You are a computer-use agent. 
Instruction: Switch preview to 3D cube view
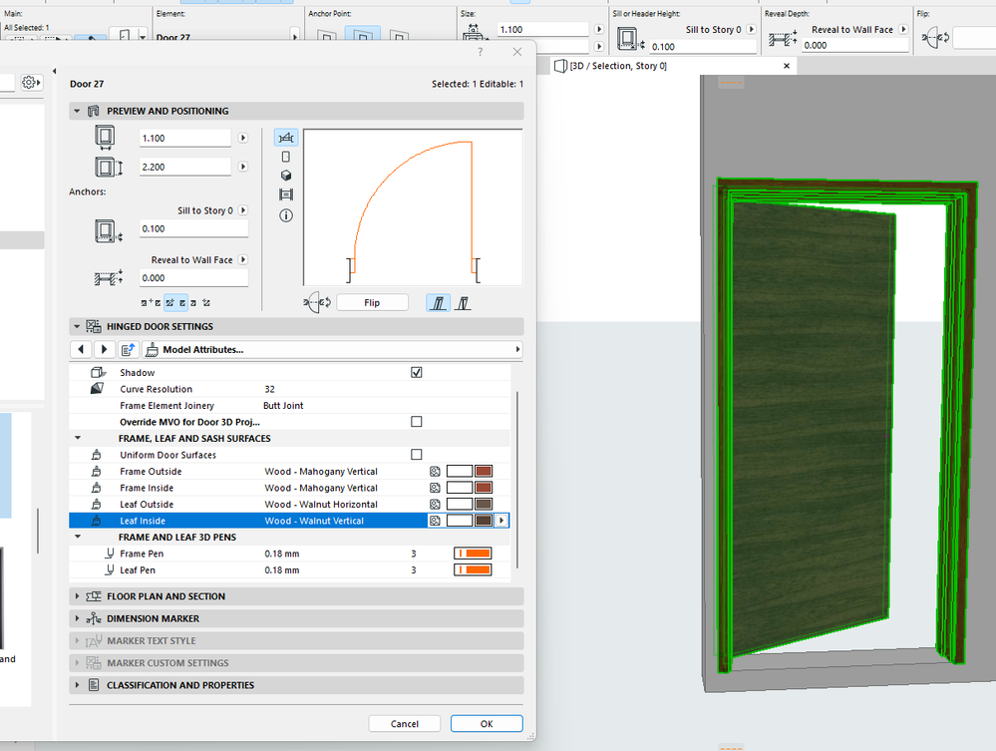click(x=286, y=176)
